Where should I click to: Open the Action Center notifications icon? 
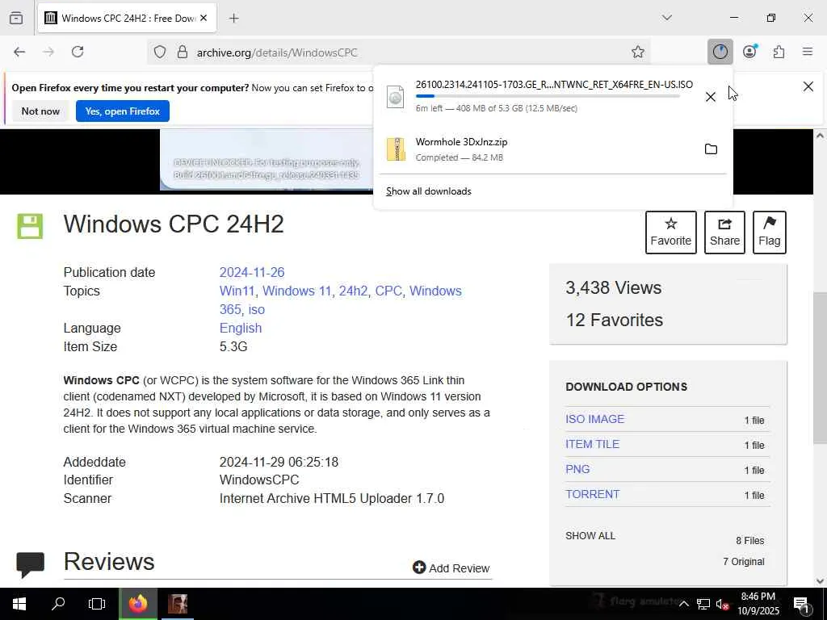(800, 605)
